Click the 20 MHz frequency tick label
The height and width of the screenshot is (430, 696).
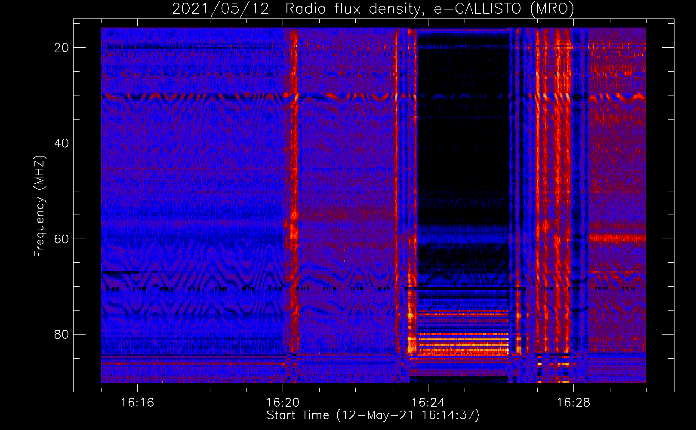click(x=62, y=48)
